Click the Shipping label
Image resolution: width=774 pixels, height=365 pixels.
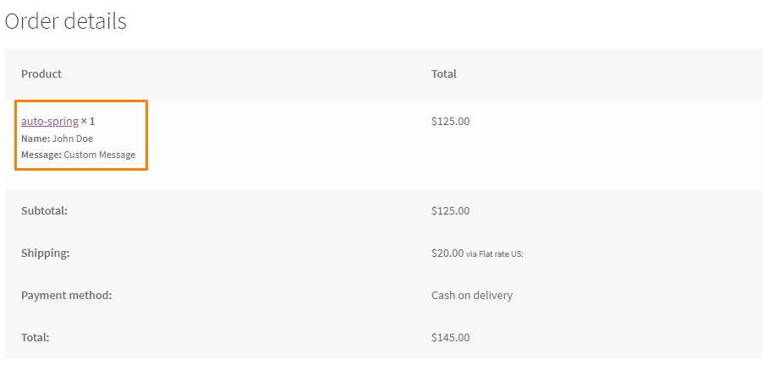(x=46, y=253)
